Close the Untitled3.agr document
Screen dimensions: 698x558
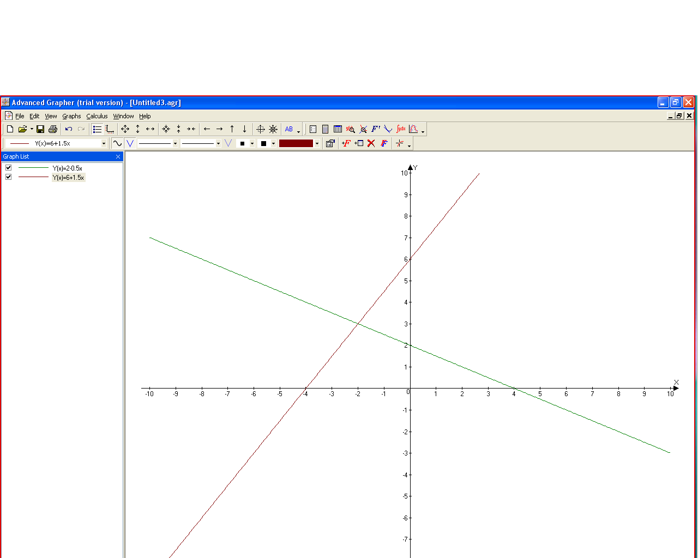pos(689,116)
